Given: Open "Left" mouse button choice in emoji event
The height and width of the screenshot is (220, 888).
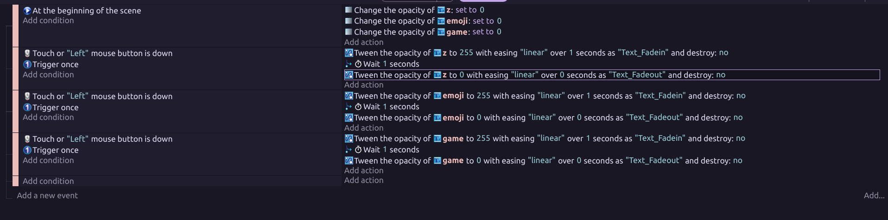Looking at the screenshot, I should [77, 96].
